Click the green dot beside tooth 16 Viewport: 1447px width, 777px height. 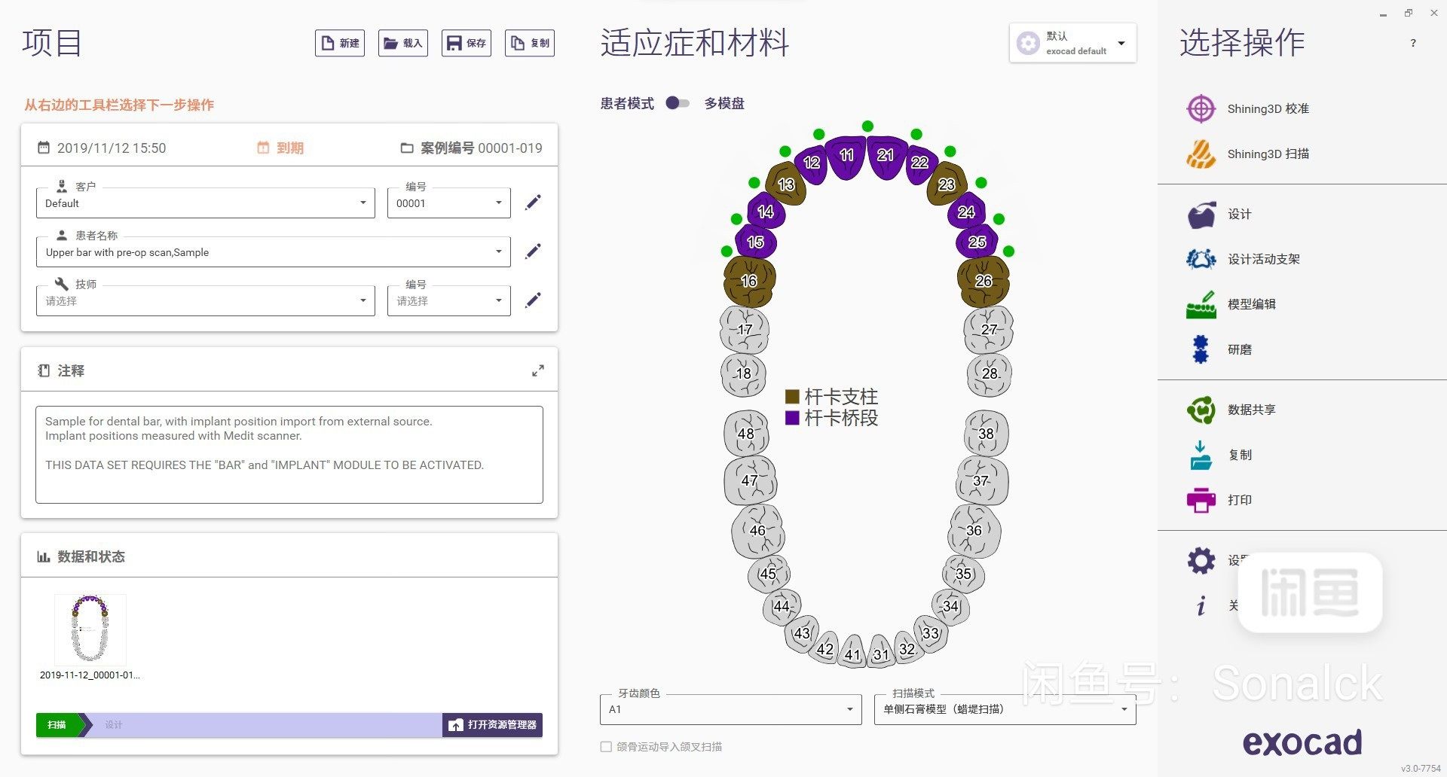click(727, 251)
